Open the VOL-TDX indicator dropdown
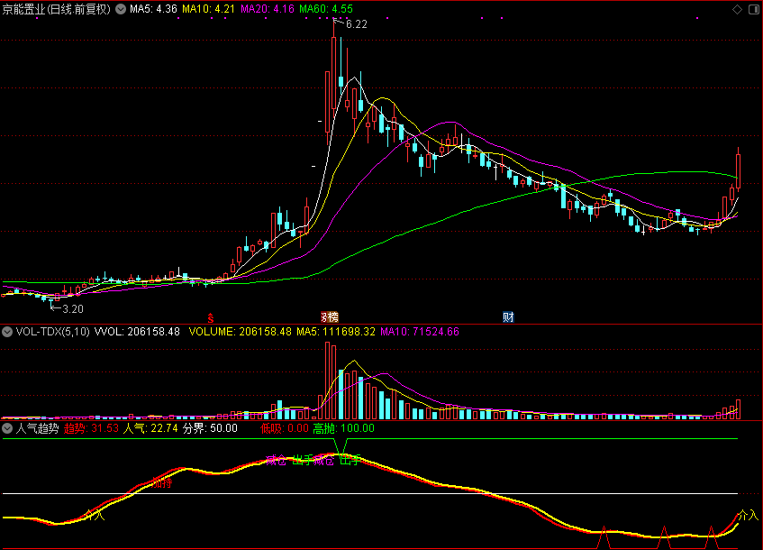 7,332
